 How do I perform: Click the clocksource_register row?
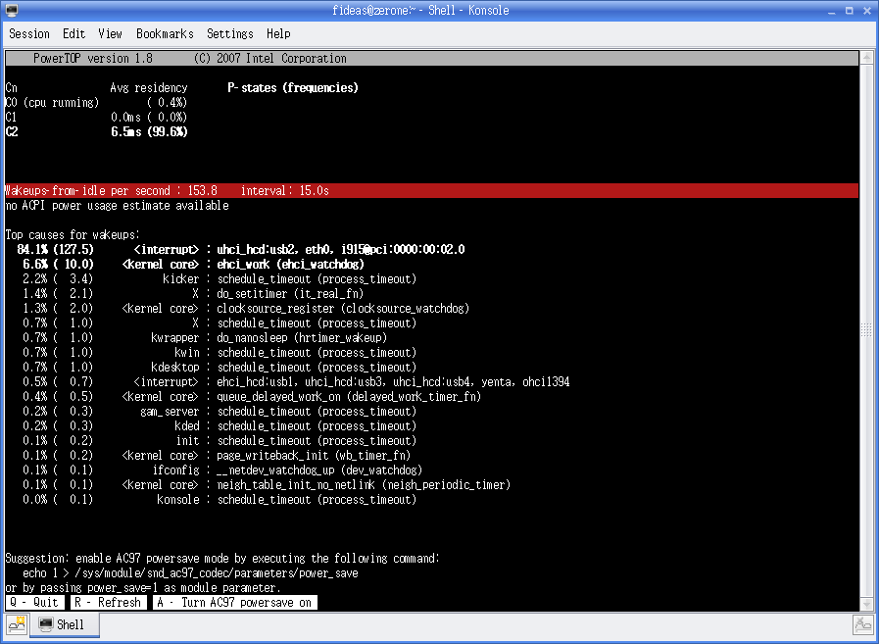click(246, 308)
